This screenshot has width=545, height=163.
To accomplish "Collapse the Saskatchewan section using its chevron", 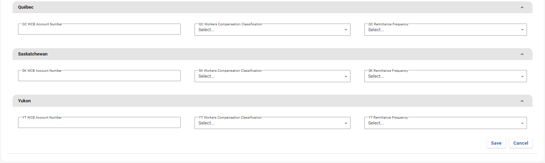I will [522, 54].
